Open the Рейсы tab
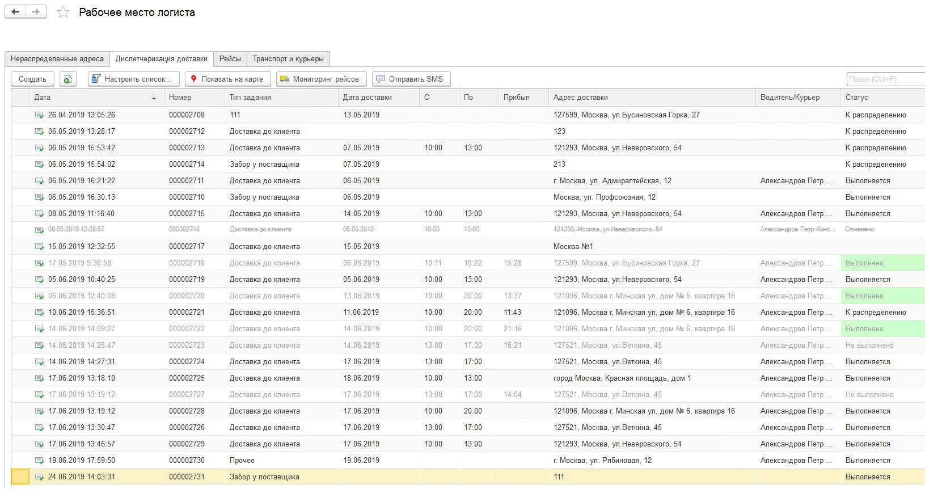 [230, 58]
